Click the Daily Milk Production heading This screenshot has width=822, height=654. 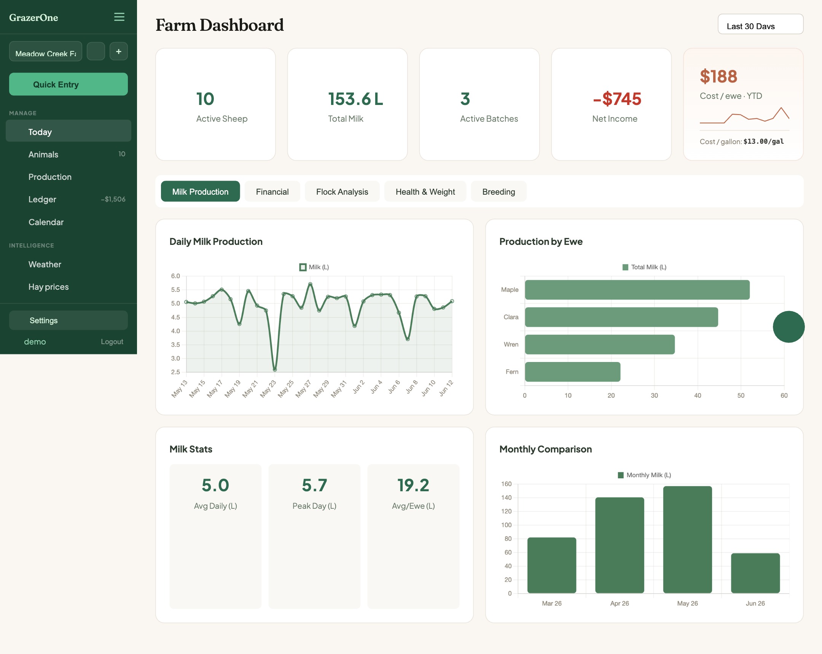click(x=216, y=241)
